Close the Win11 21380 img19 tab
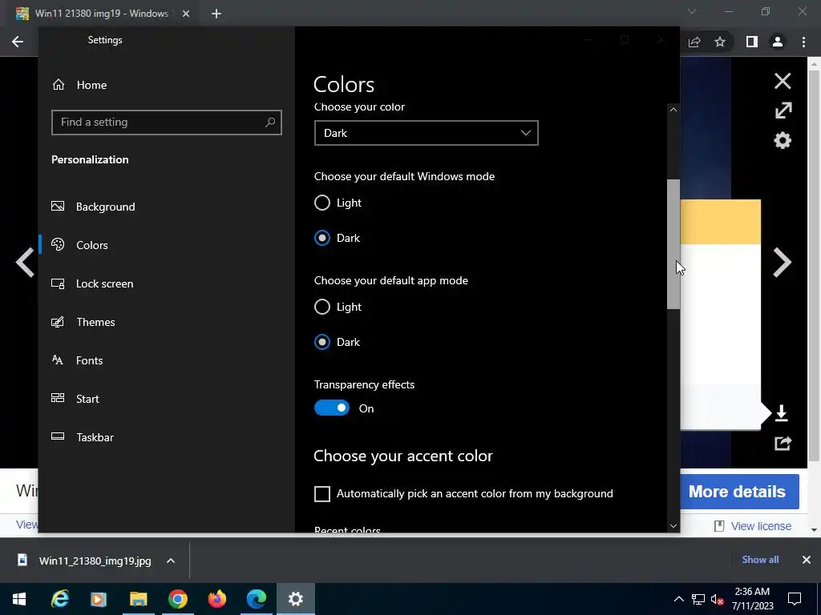Screen dimensions: 821x615 coord(186,14)
